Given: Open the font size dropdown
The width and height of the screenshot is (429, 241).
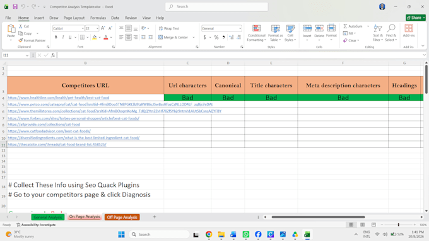Looking at the screenshot, I should [97, 28].
